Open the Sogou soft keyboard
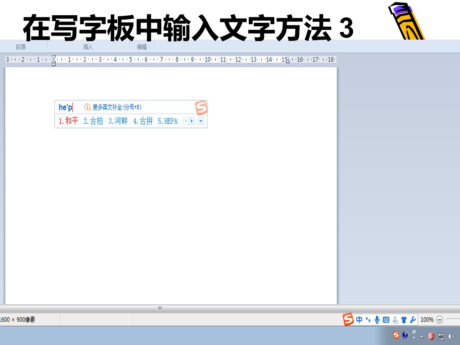This screenshot has height=345, width=460. [386, 319]
